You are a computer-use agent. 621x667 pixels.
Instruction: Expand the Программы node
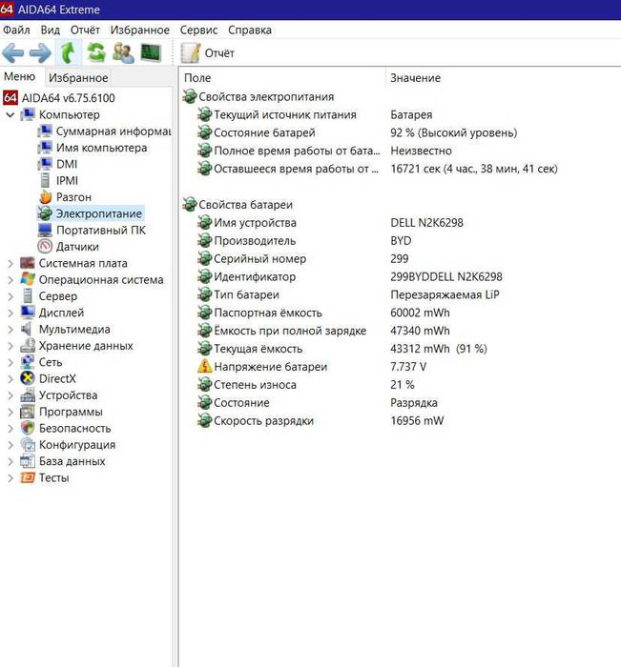coord(10,413)
